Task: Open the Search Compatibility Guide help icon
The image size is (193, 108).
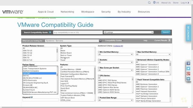Action: 50,32
